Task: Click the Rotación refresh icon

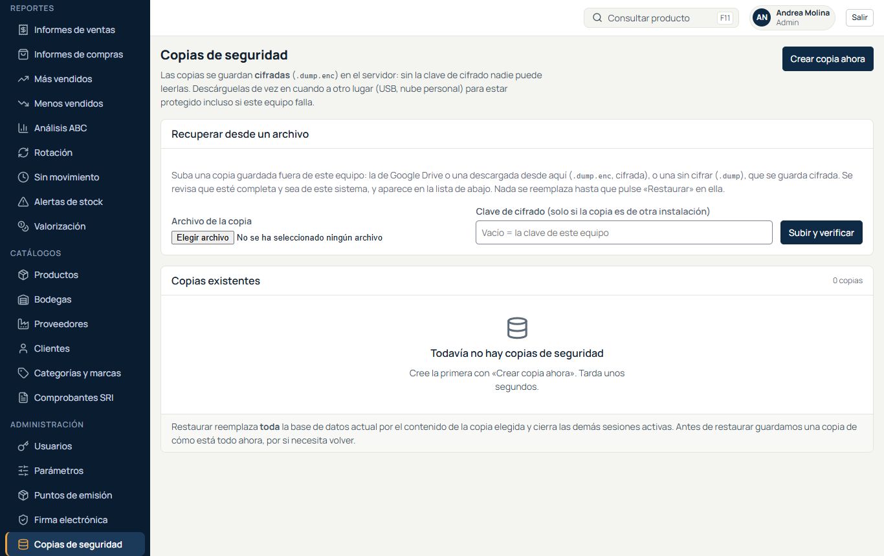Action: [23, 153]
